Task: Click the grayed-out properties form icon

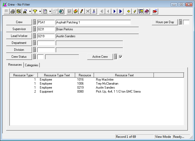Action: point(55,11)
